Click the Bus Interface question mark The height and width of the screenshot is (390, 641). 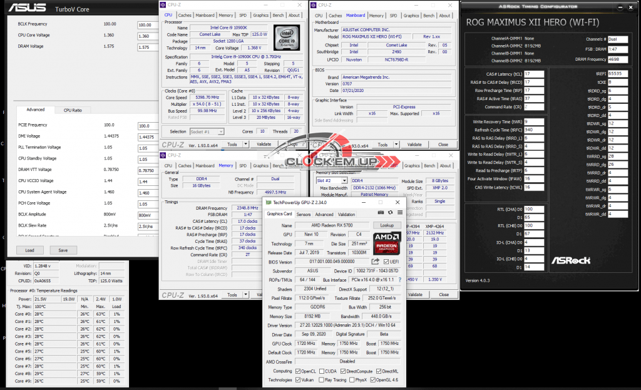[399, 279]
